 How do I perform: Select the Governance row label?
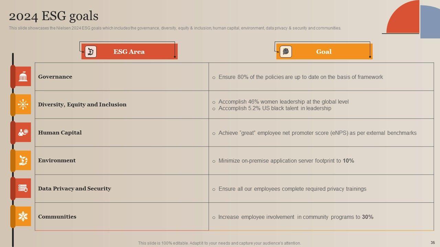click(x=55, y=77)
